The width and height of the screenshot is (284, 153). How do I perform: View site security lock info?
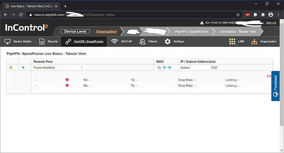click(30, 15)
